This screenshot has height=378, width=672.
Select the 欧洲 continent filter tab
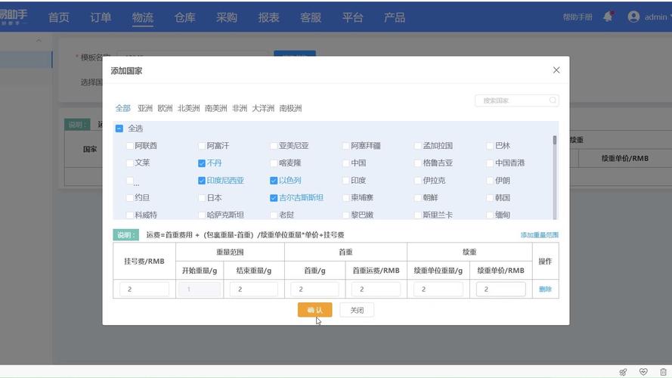pyautogui.click(x=165, y=108)
